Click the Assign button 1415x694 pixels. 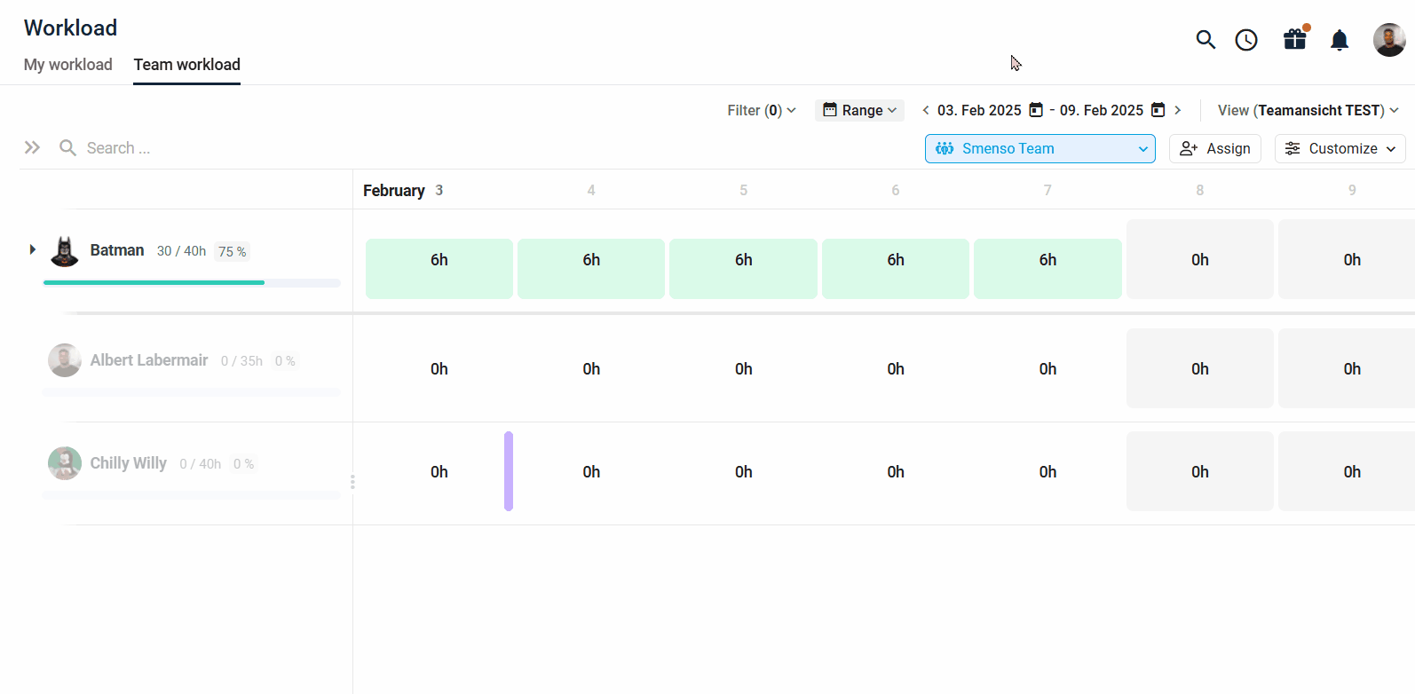[x=1214, y=148]
